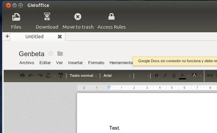Click the Test. text in document
This screenshot has height=133, width=217.
tap(115, 128)
